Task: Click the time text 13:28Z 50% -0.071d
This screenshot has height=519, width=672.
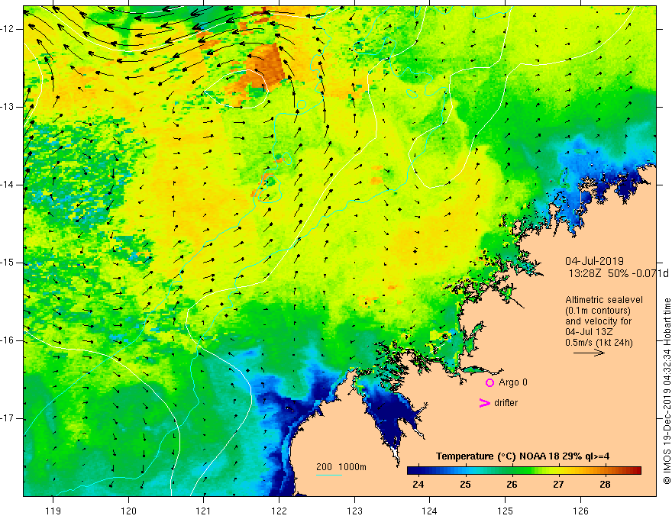Action: click(x=619, y=274)
